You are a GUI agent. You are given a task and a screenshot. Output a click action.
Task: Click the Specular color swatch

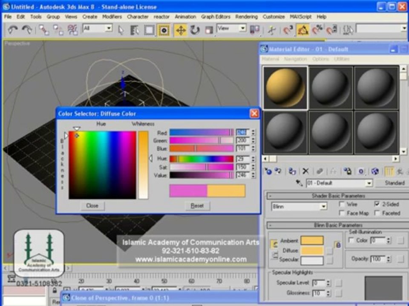coord(312,260)
